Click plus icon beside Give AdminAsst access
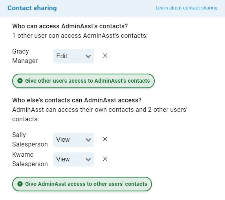Viewport: 225px width, 200px height. pos(20,184)
